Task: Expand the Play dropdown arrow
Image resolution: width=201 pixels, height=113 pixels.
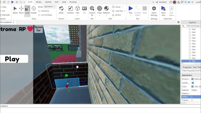Action: tap(131, 15)
